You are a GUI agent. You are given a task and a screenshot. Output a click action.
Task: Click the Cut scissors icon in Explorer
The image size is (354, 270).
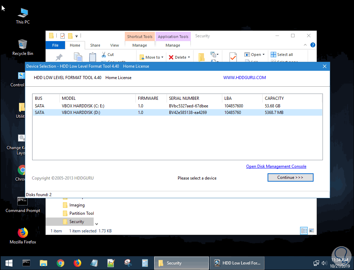pos(104,55)
